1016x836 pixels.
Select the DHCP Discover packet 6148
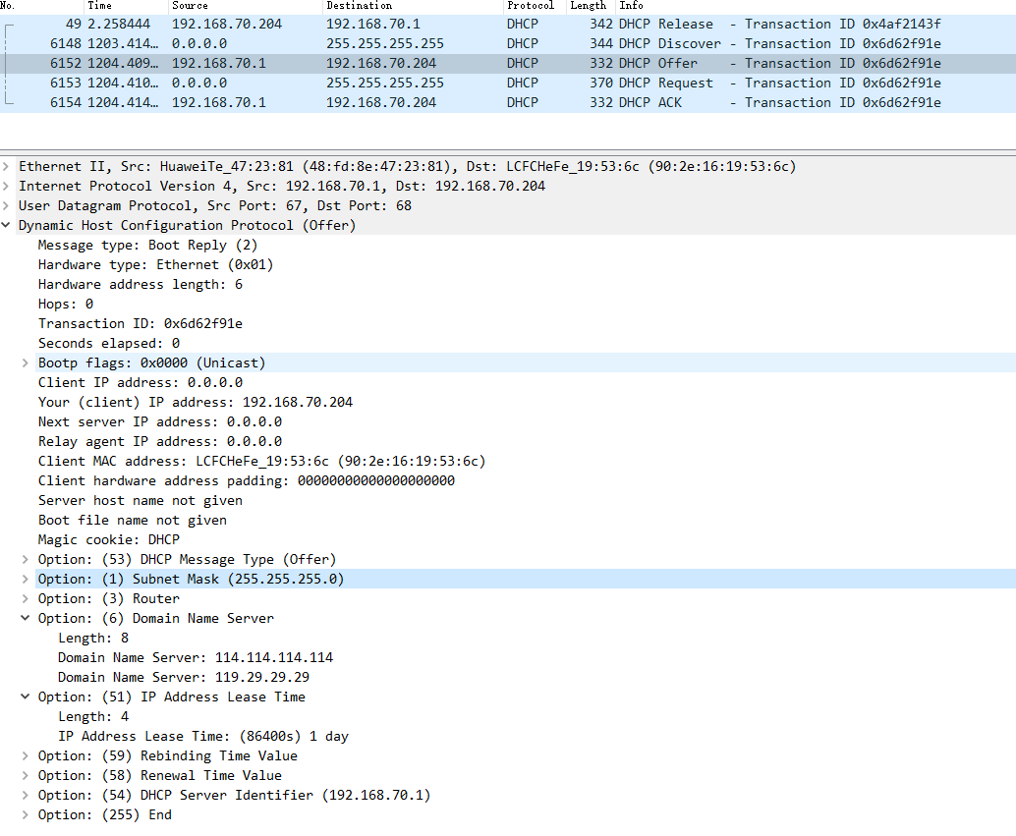point(491,43)
